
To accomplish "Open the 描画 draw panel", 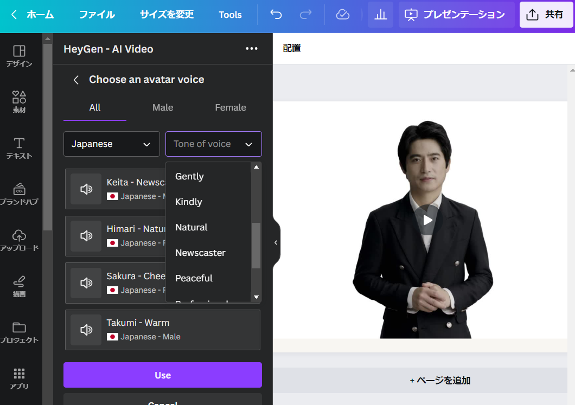I will point(19,287).
